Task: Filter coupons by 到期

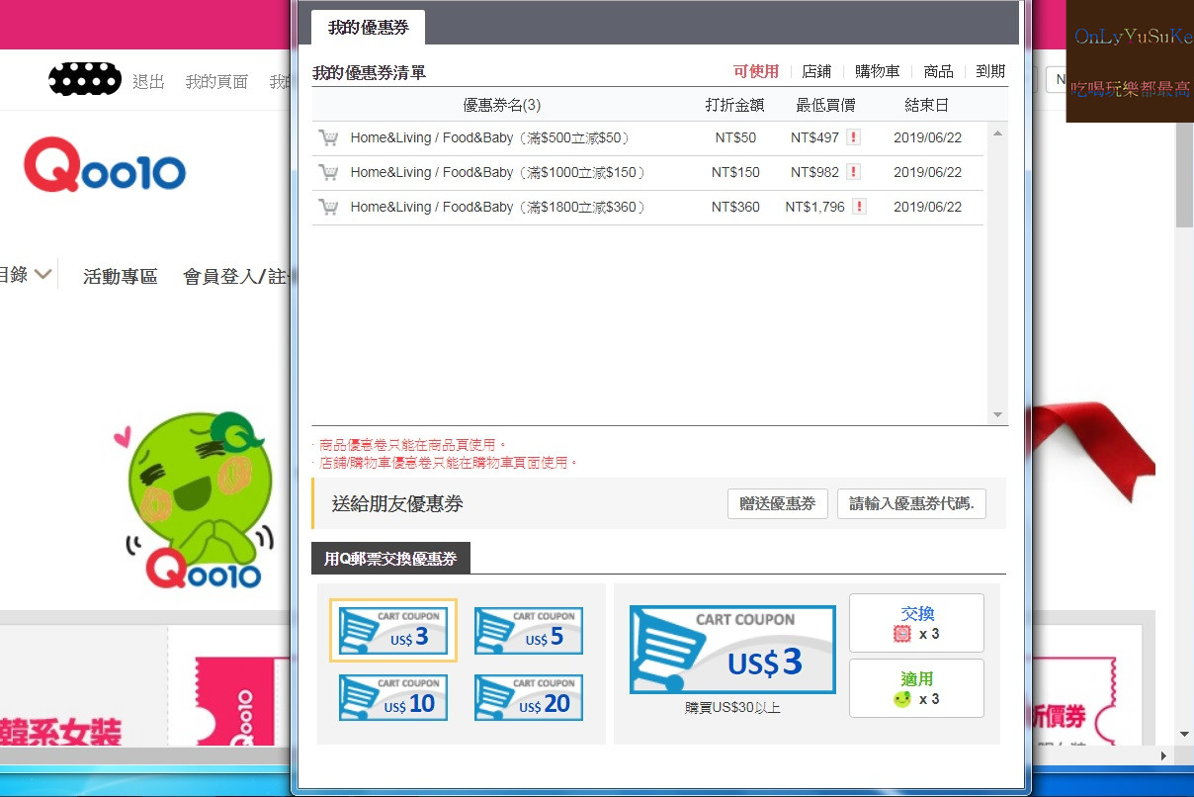Action: coord(990,71)
